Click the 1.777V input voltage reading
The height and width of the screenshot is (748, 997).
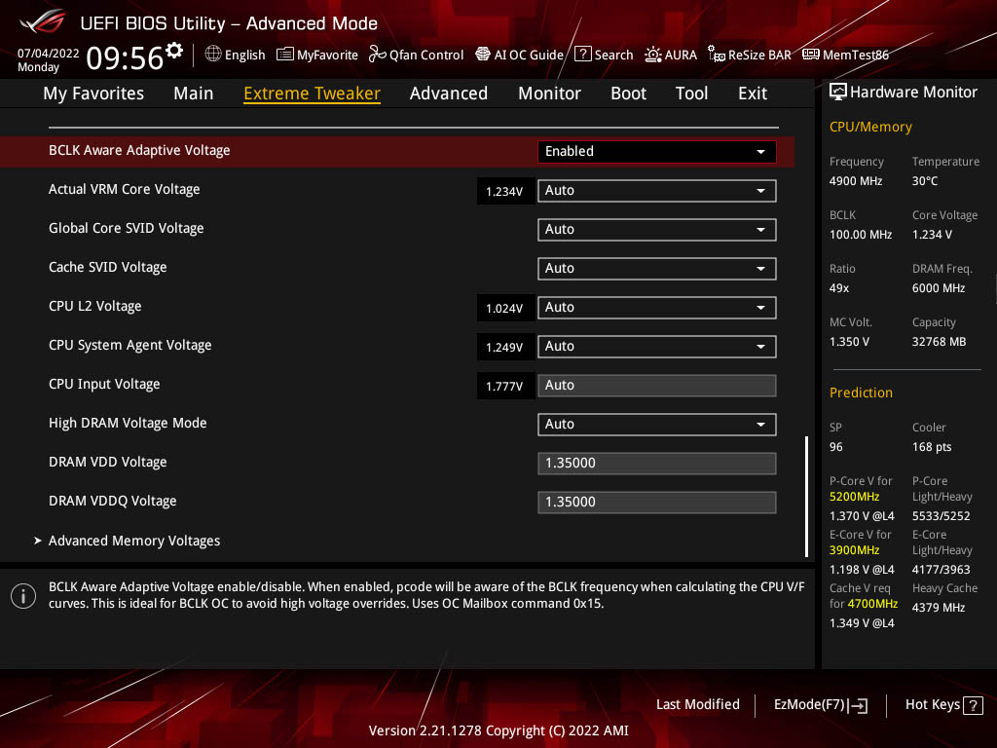tap(505, 386)
